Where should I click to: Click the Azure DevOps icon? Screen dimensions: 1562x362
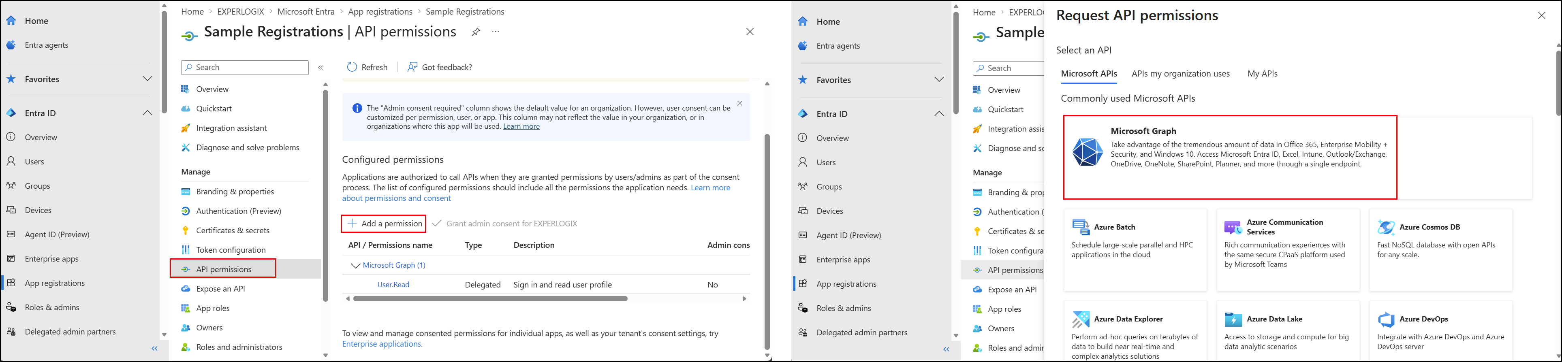[1386, 319]
